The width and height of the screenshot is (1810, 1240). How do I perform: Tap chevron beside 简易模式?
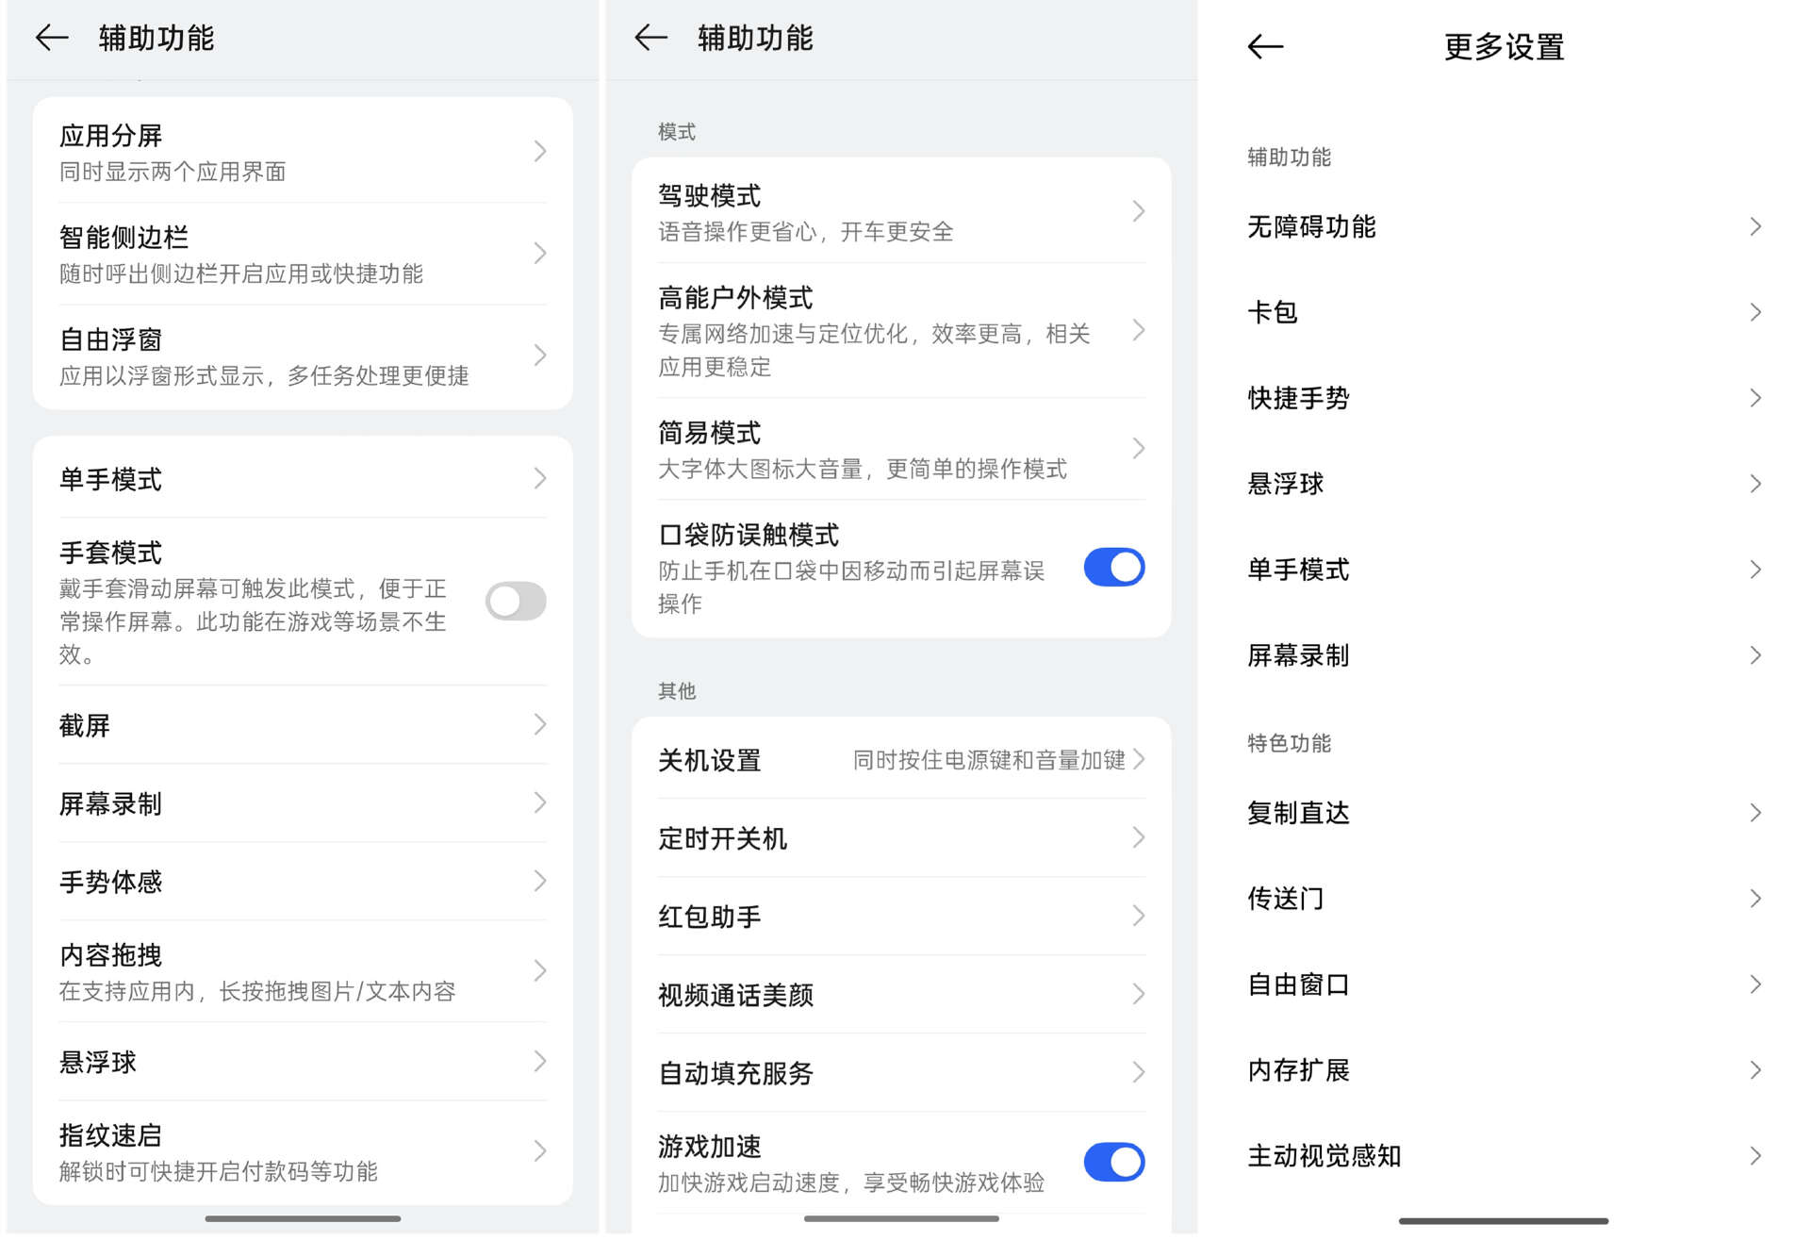(x=1139, y=448)
